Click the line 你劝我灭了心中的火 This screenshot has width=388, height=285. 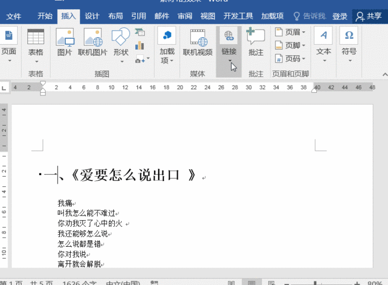coord(90,224)
